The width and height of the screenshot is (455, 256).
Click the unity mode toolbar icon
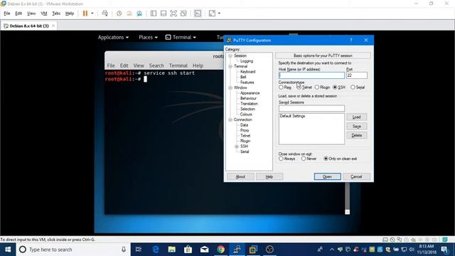click(x=183, y=14)
